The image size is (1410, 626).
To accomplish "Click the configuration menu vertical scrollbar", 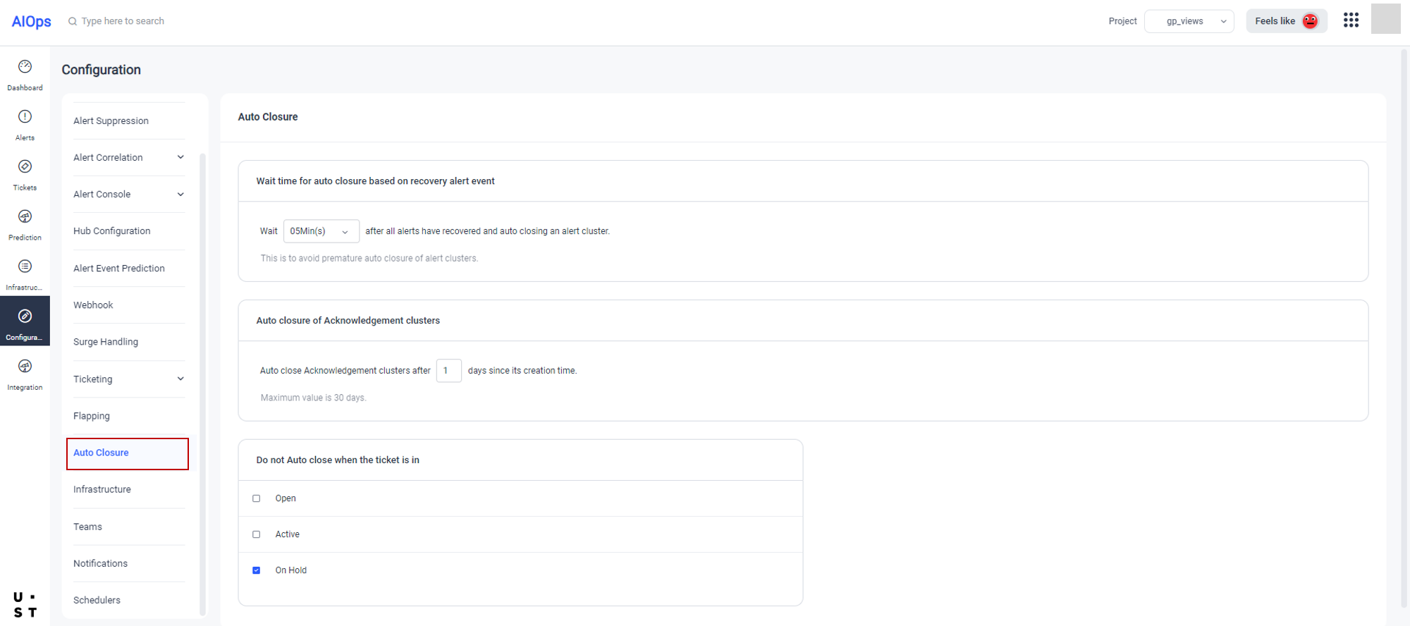I will point(203,381).
